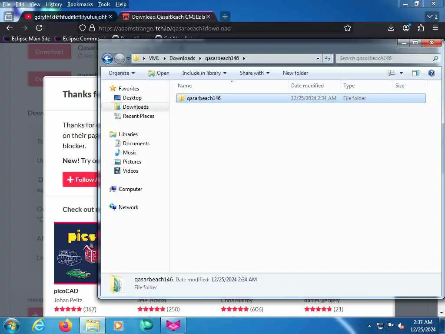Open Pictures library
445x334 pixels.
point(132,162)
